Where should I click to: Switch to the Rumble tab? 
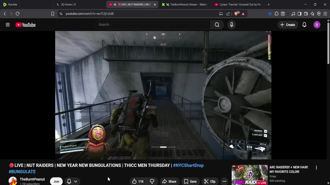coord(26,4)
